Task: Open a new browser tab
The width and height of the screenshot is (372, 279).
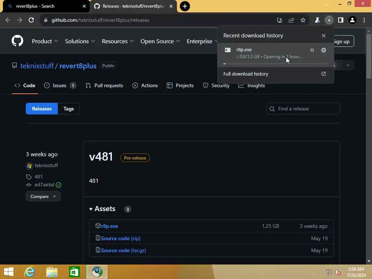Action: coord(185,6)
